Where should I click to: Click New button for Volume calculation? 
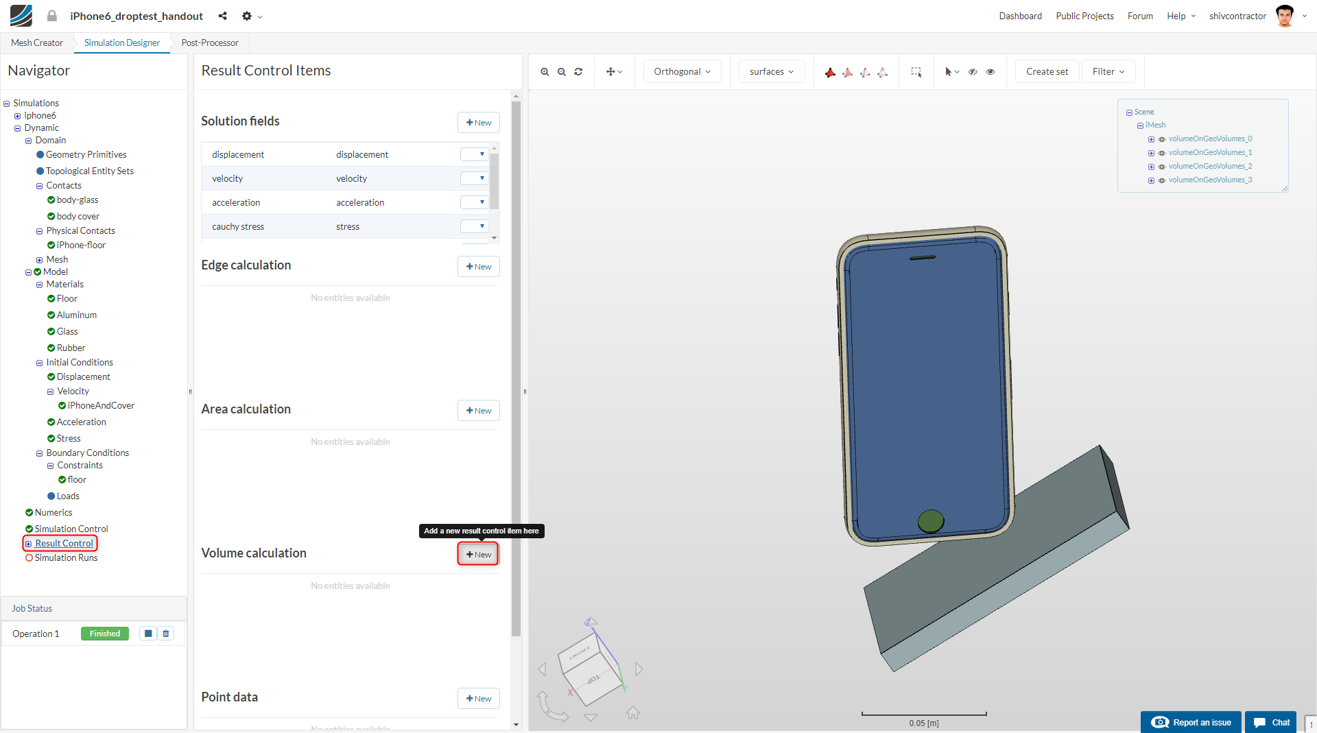(478, 554)
